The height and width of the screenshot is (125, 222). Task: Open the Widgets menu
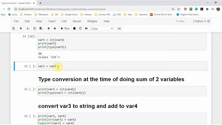pos(92,21)
